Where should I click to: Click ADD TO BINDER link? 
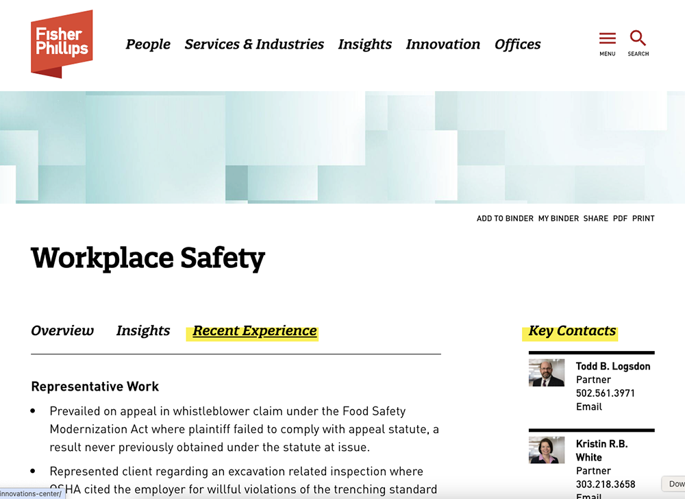pyautogui.click(x=505, y=219)
